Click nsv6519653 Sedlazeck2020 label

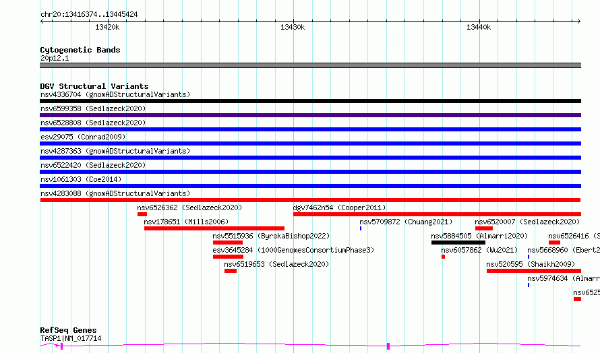tap(276, 264)
